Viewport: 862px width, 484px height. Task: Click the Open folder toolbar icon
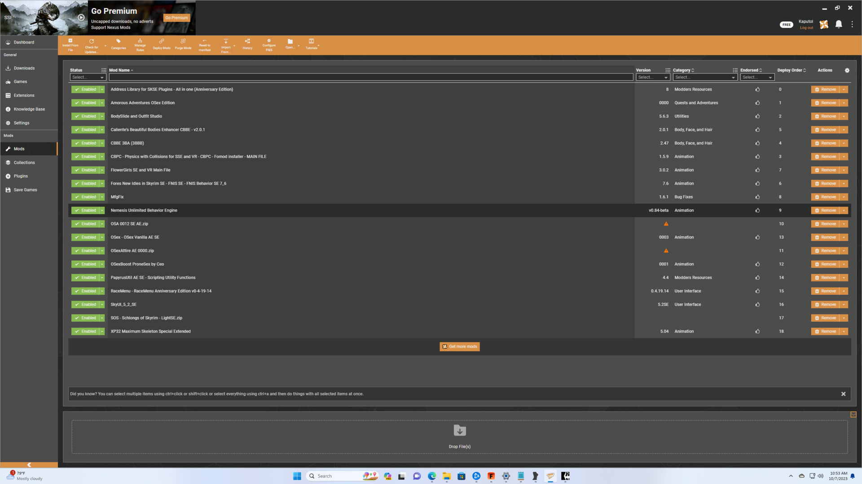click(x=290, y=44)
